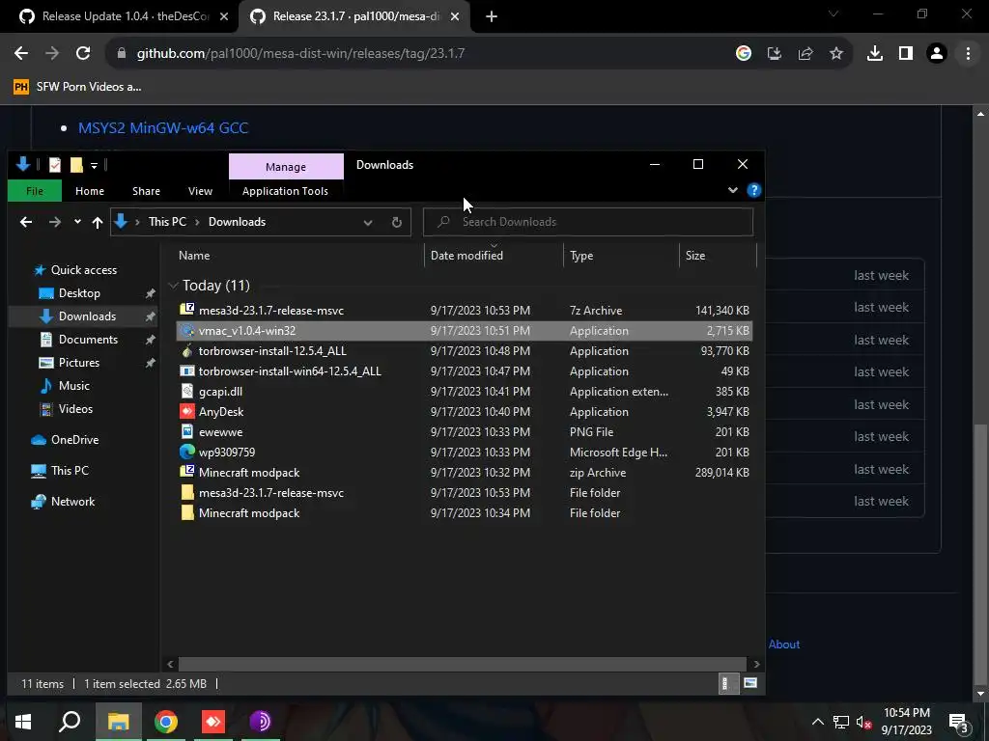This screenshot has height=741, width=989.
Task: Open Chrome three-dot menu
Action: 968,54
